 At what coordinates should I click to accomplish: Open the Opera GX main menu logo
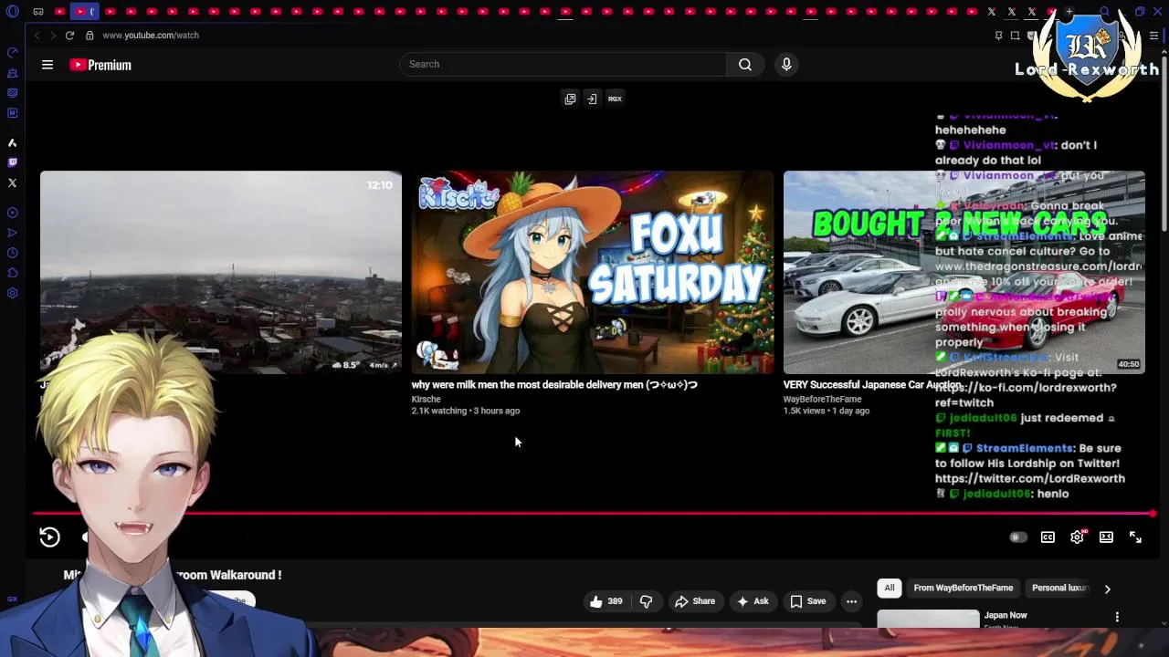coord(12,12)
